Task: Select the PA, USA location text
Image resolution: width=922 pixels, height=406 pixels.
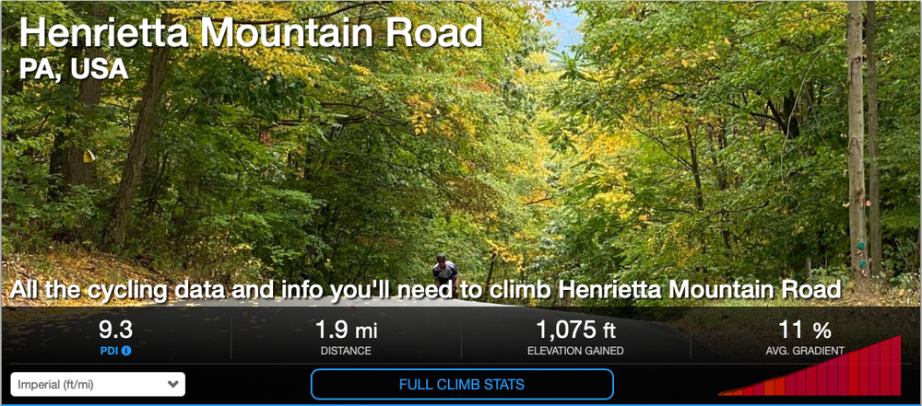Action: 74,69
